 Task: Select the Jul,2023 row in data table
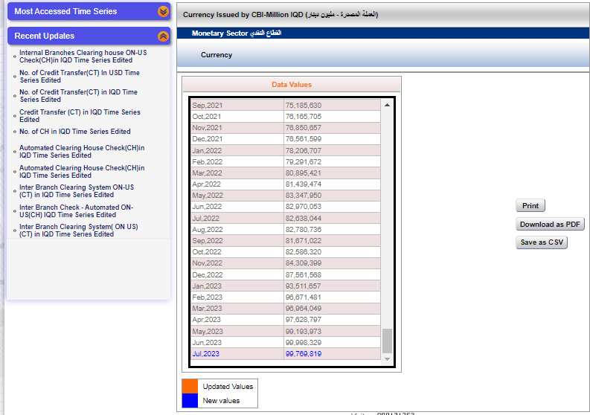(286, 354)
